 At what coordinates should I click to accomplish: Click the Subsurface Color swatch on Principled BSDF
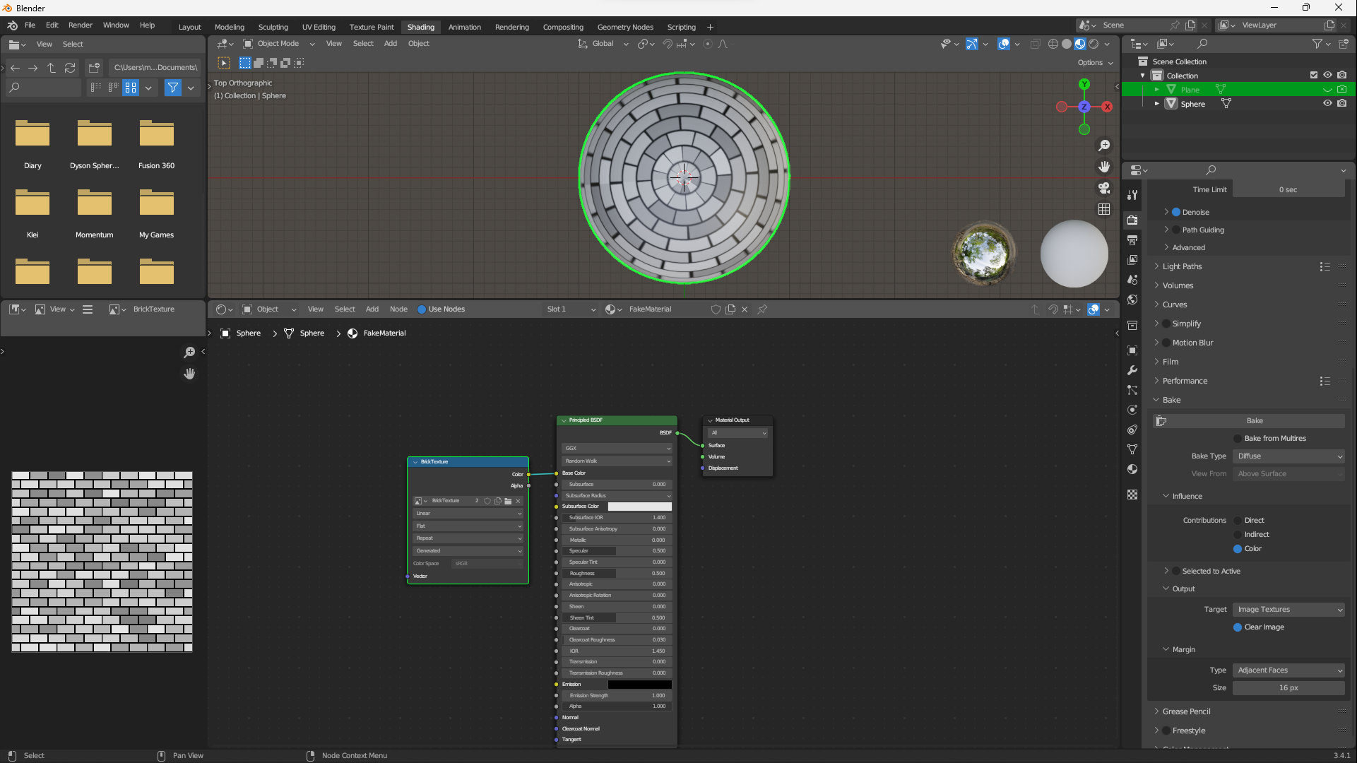tap(639, 507)
